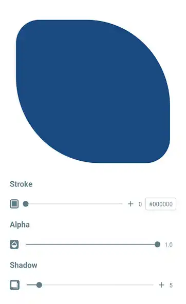The image size is (186, 304).
Task: Click the Stroke width value 0
Action: click(x=140, y=204)
